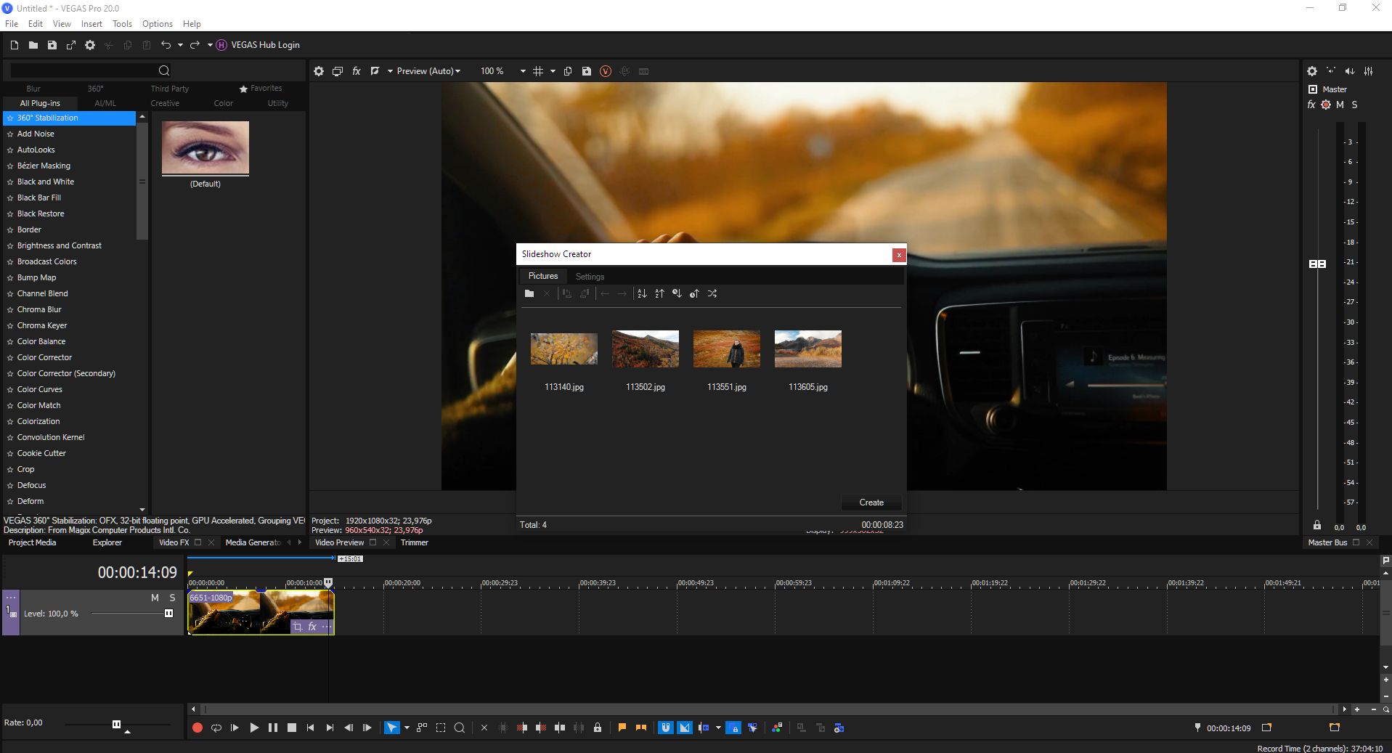The image size is (1392, 753).
Task: Open the edit tool selector dropdown arrow
Action: click(407, 728)
